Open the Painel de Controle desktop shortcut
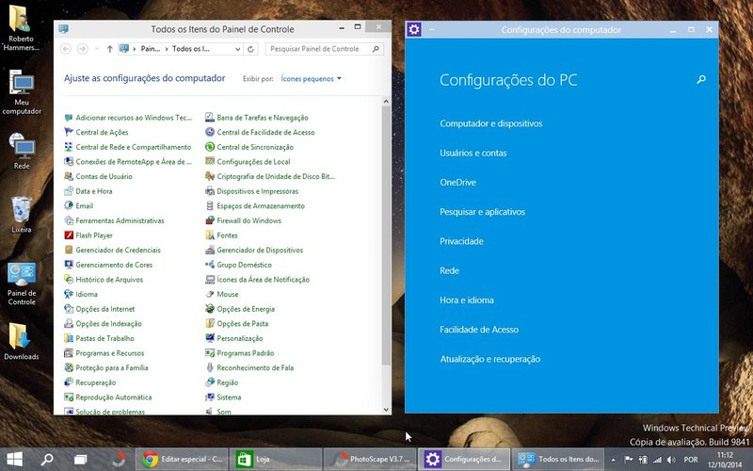 click(21, 284)
